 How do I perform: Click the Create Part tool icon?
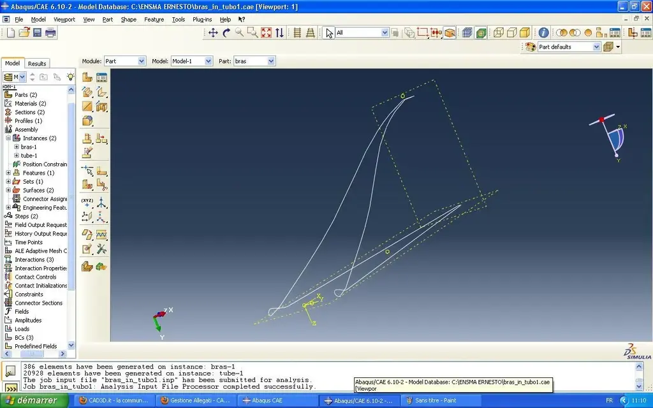[x=87, y=77]
